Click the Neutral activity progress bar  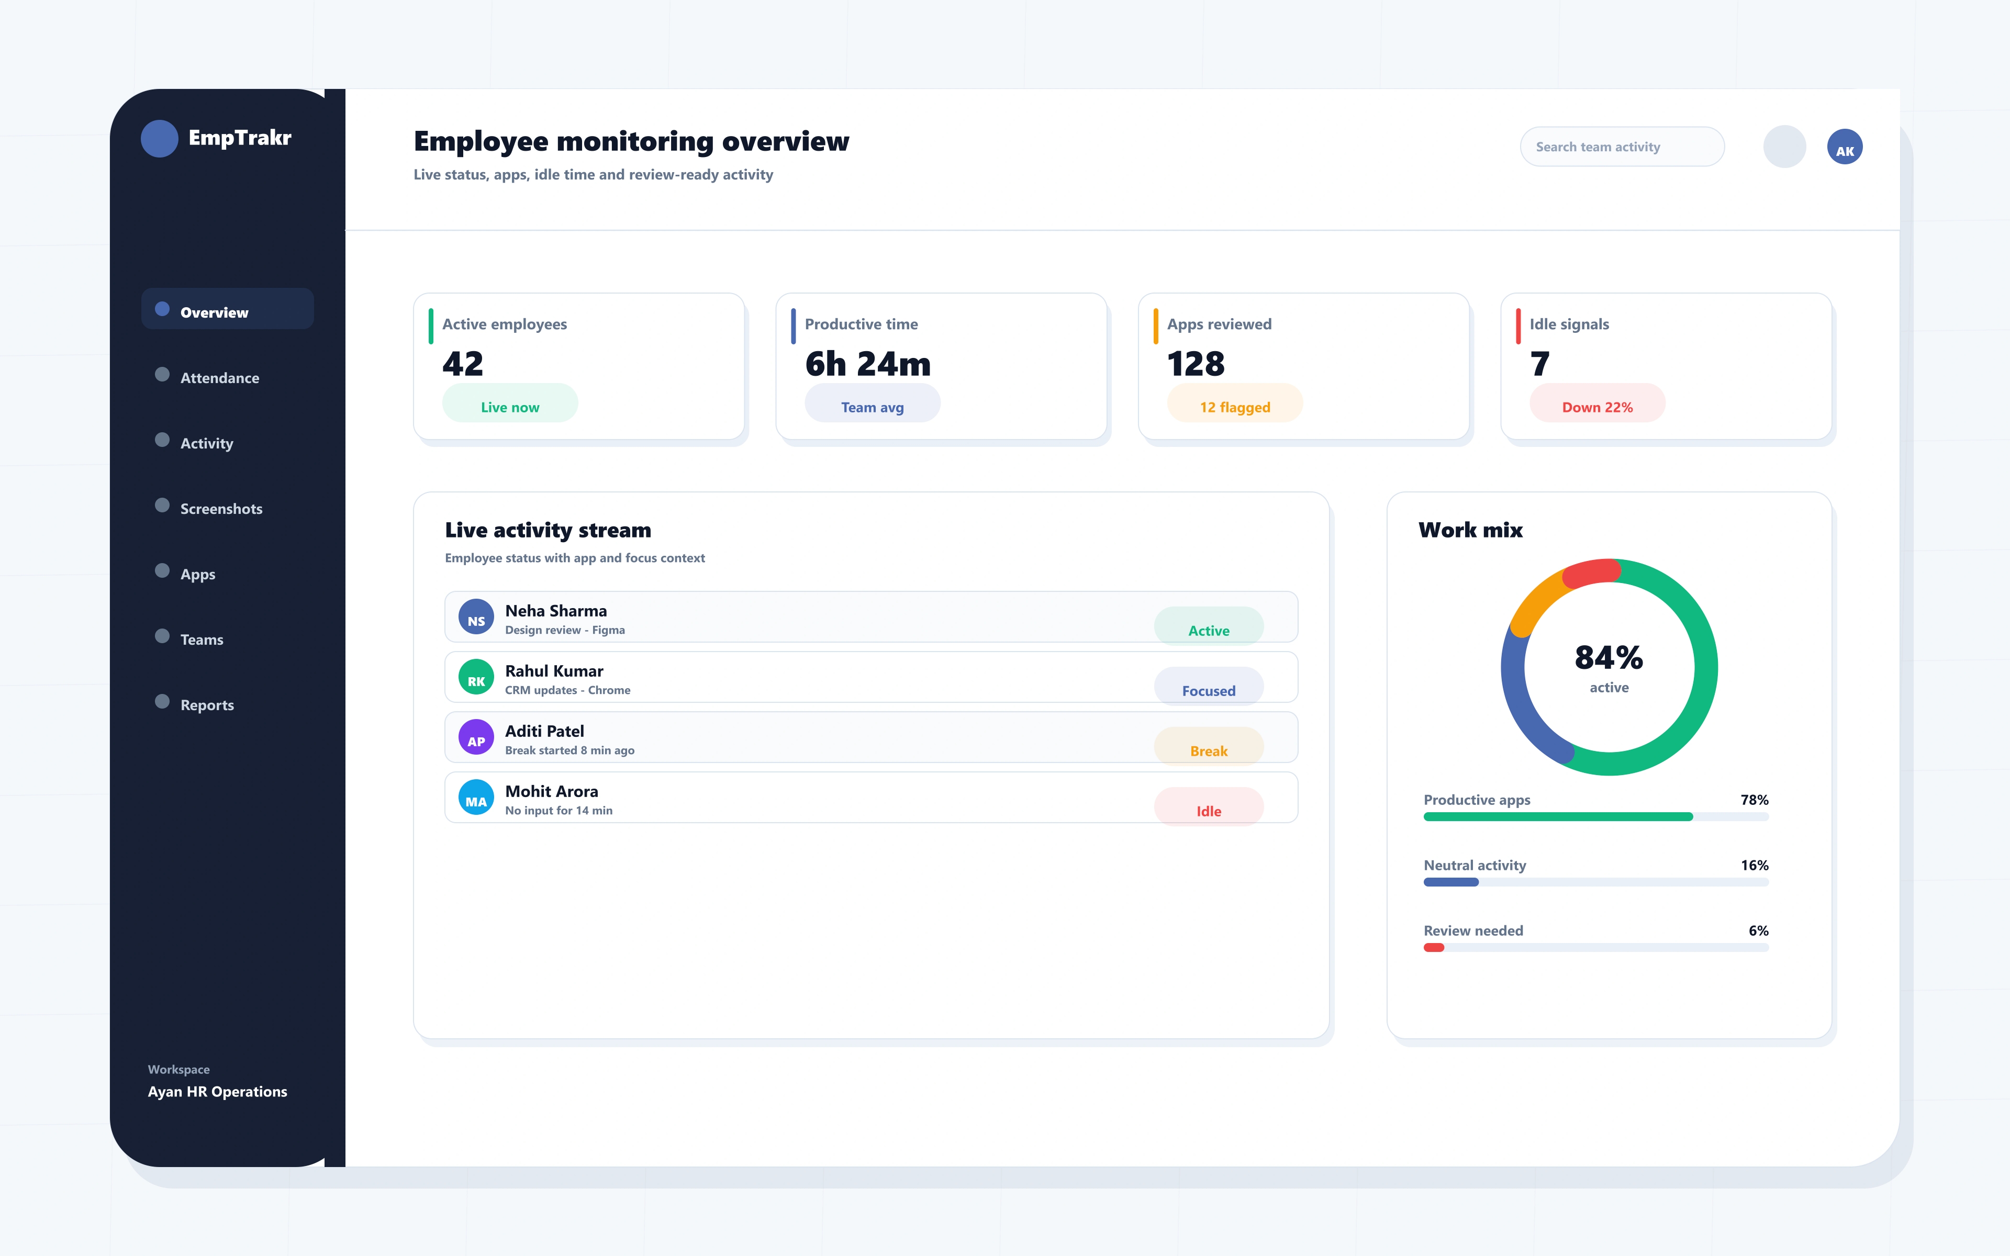coord(1595,882)
